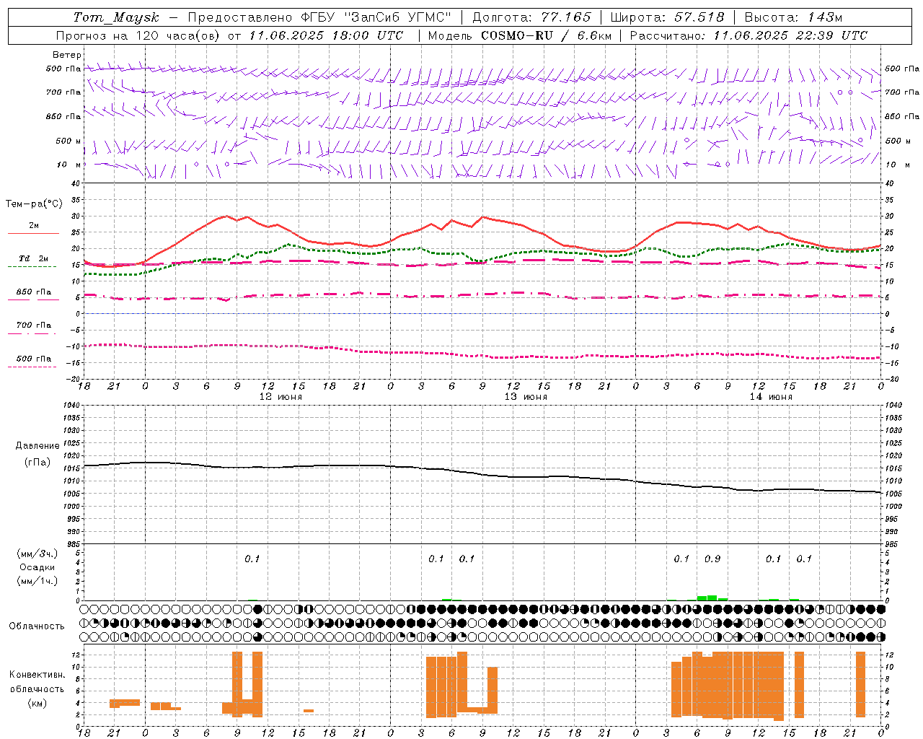
Task: Click the isolated orange convective bar at 14 June 21h
Action: (860, 684)
